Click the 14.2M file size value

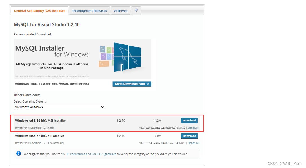pyautogui.click(x=157, y=121)
